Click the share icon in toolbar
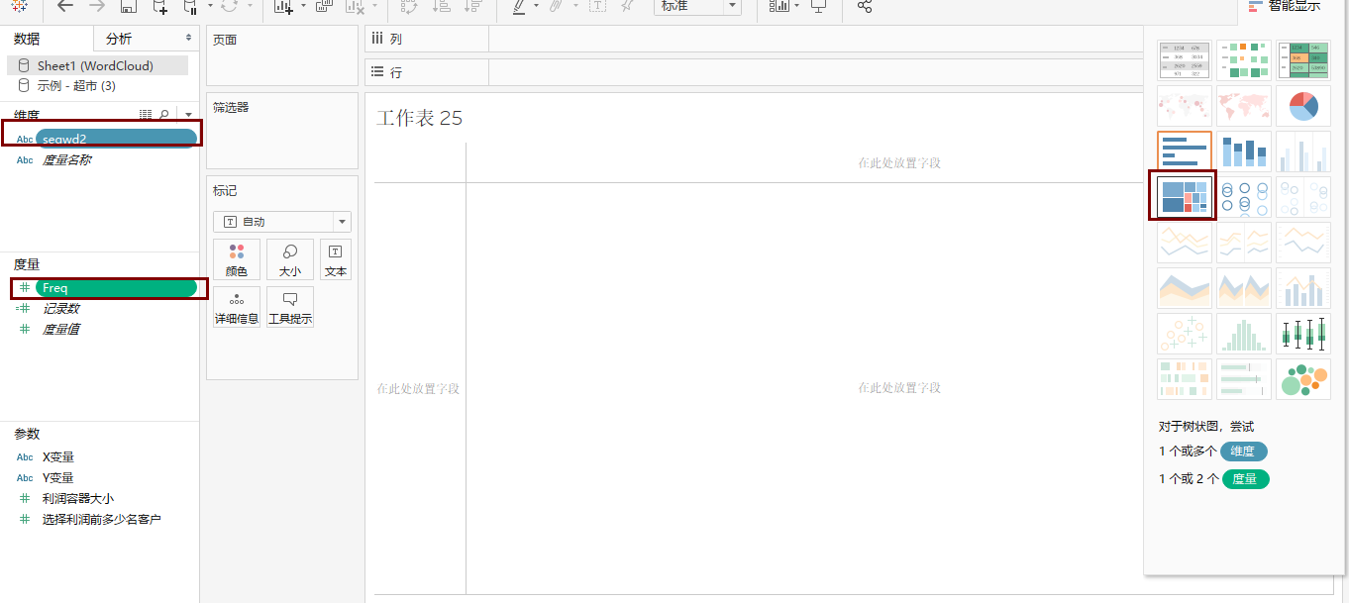The image size is (1349, 603). (865, 6)
